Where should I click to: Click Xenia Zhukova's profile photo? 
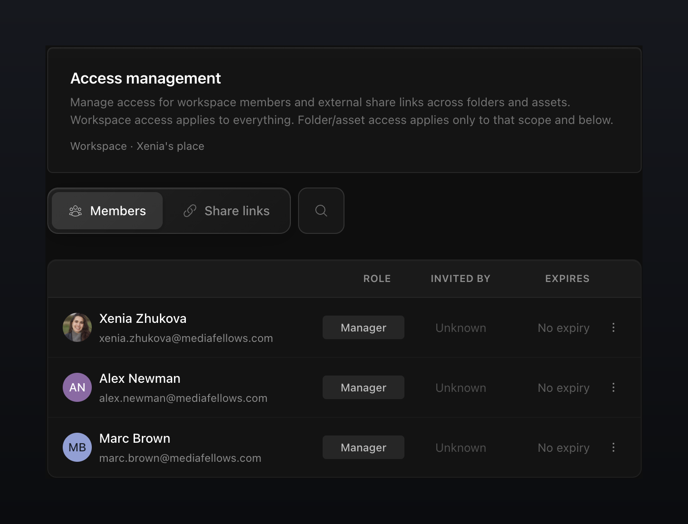77,327
